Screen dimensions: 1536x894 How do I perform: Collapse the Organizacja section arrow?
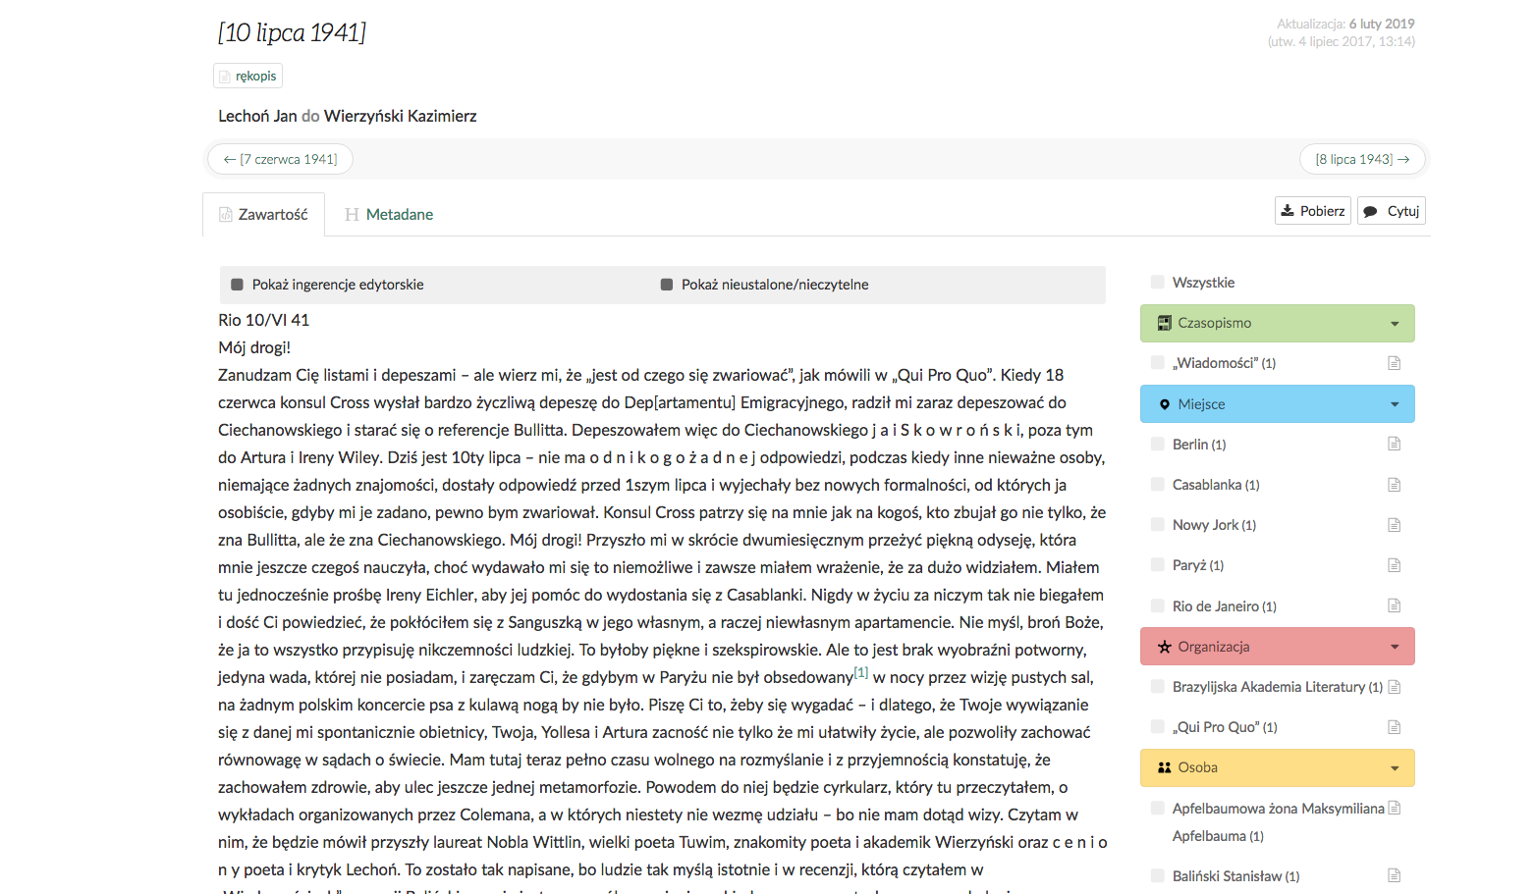[1395, 647]
